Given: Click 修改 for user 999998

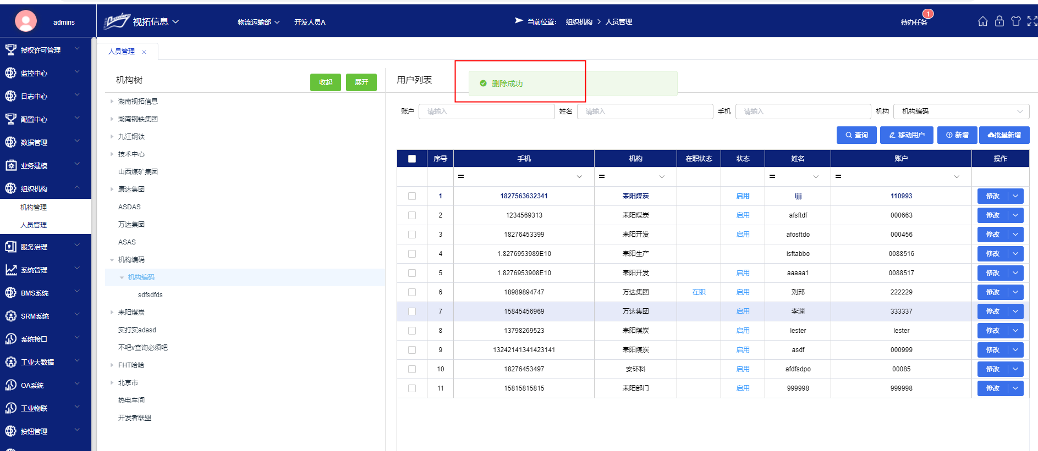Looking at the screenshot, I should 992,388.
